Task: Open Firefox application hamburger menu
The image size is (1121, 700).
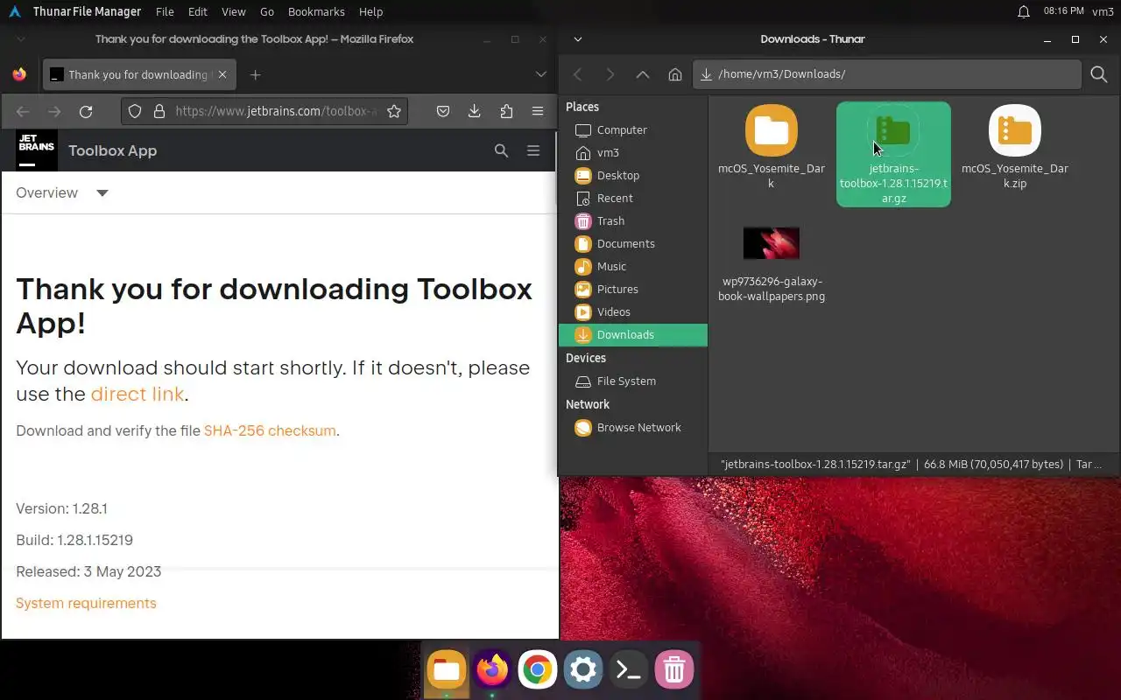Action: click(x=538, y=111)
